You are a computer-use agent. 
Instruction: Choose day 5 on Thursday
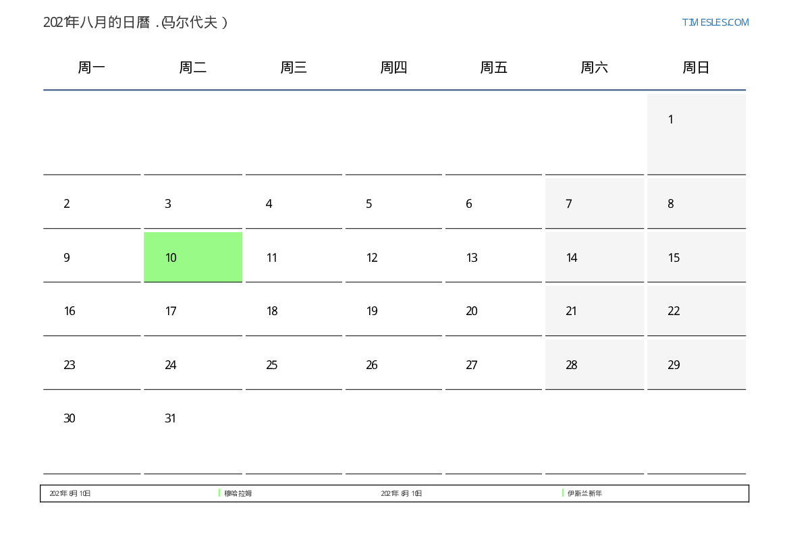[394, 203]
